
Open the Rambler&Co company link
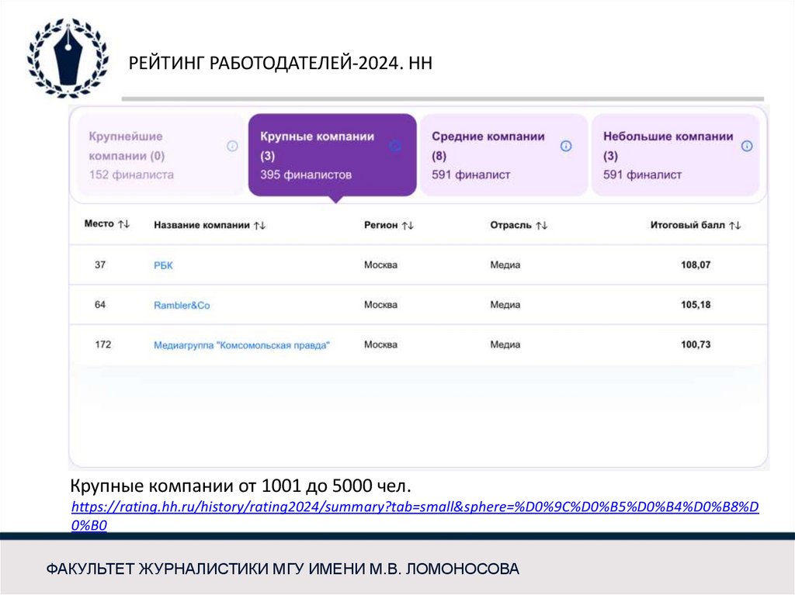[x=182, y=305]
